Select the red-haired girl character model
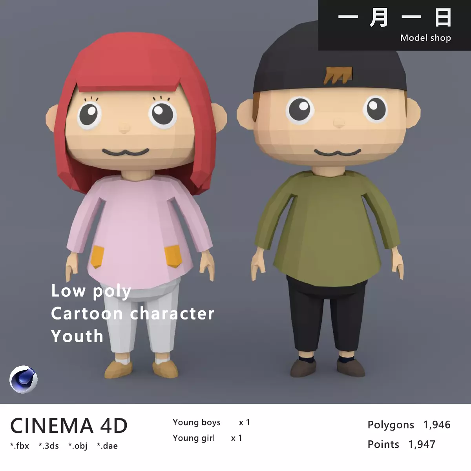Viewport: 471px width, 471px height. tap(136, 205)
